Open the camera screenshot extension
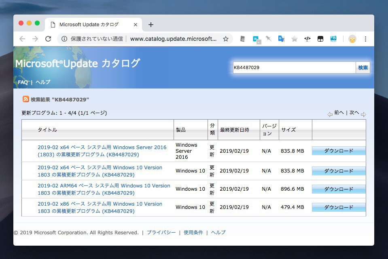 click(x=333, y=39)
